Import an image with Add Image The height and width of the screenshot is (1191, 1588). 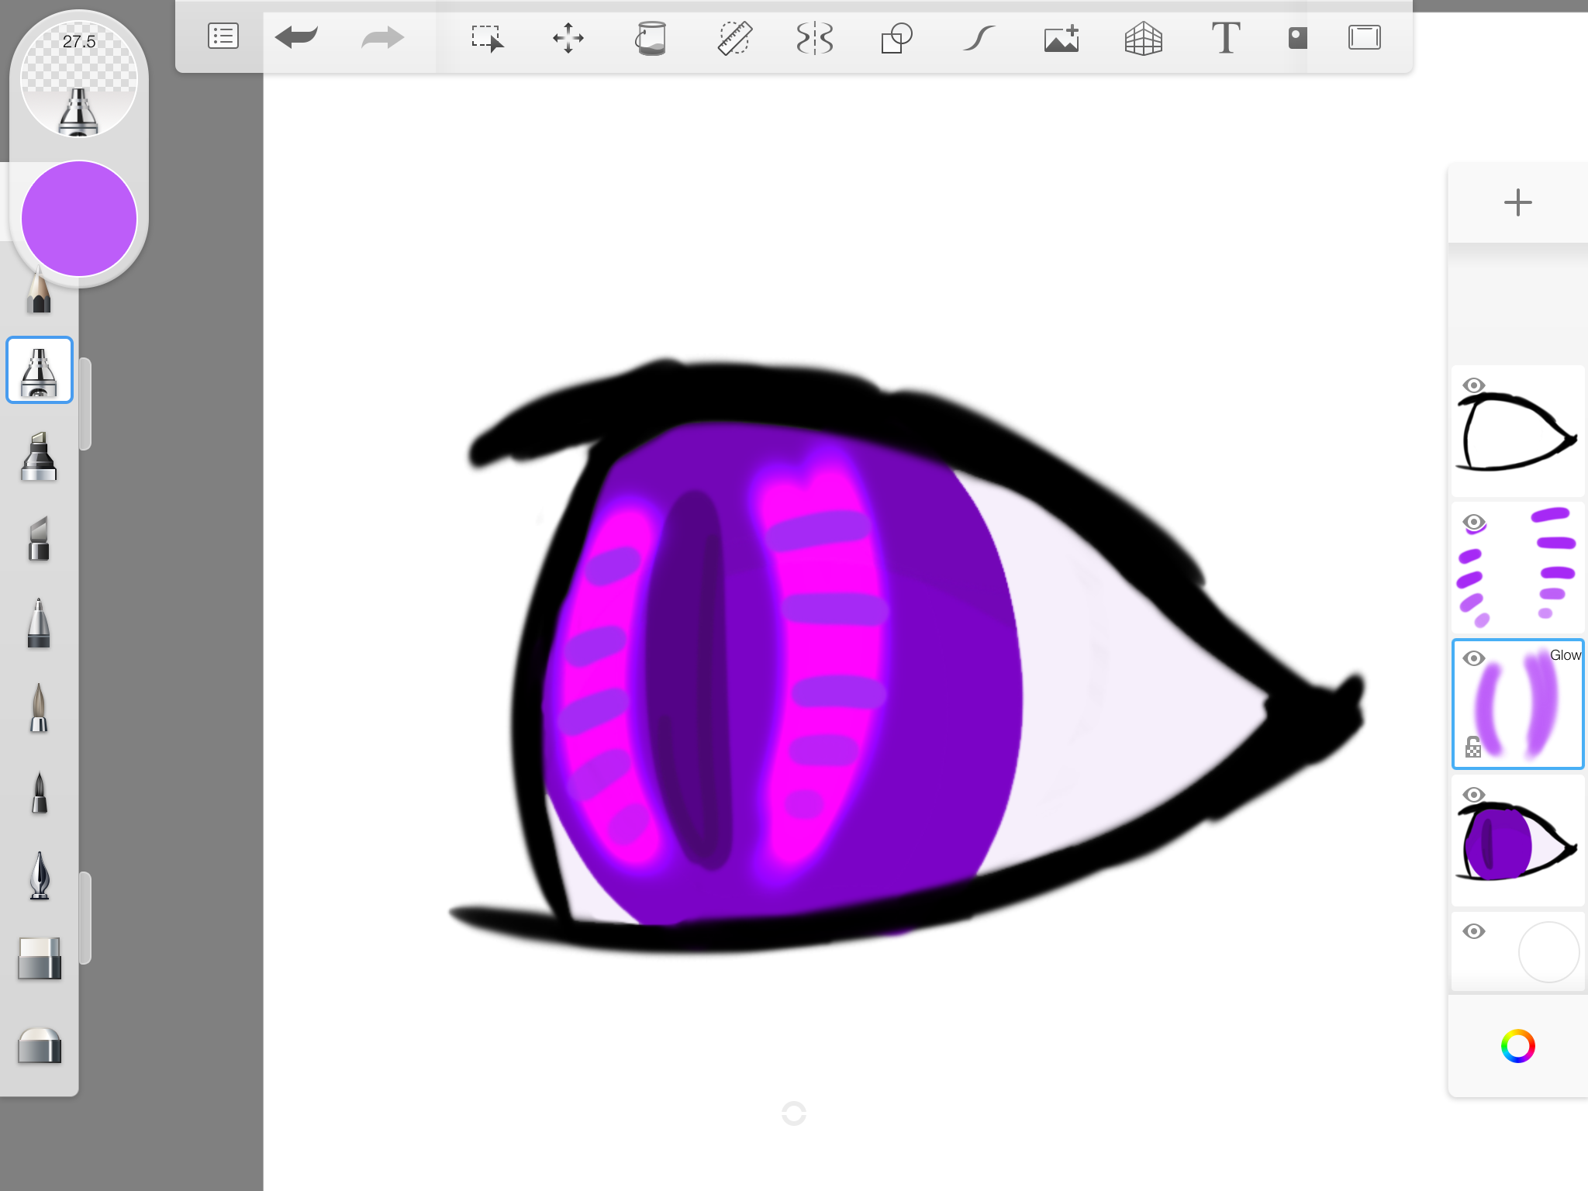1062,37
